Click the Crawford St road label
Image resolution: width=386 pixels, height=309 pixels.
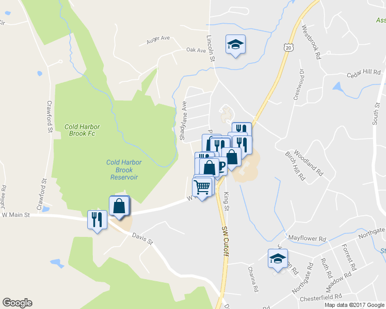click(x=50, y=117)
